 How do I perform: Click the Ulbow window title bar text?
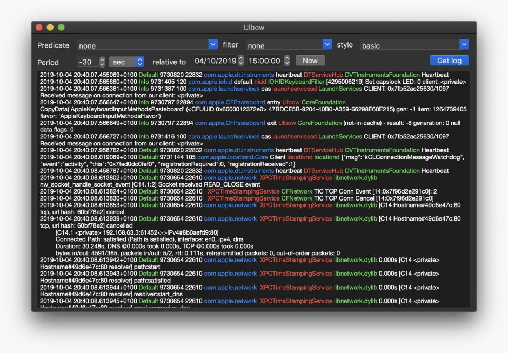tap(253, 27)
